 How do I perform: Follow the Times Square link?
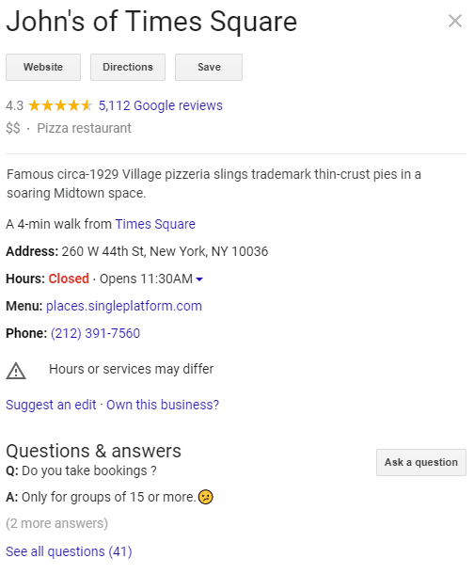click(155, 224)
